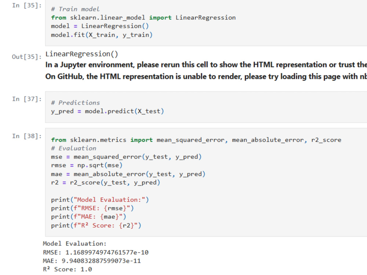Click the 'mse = mean_squared_error' line
Image resolution: width=367 pixels, height=275 pixels.
point(126,157)
